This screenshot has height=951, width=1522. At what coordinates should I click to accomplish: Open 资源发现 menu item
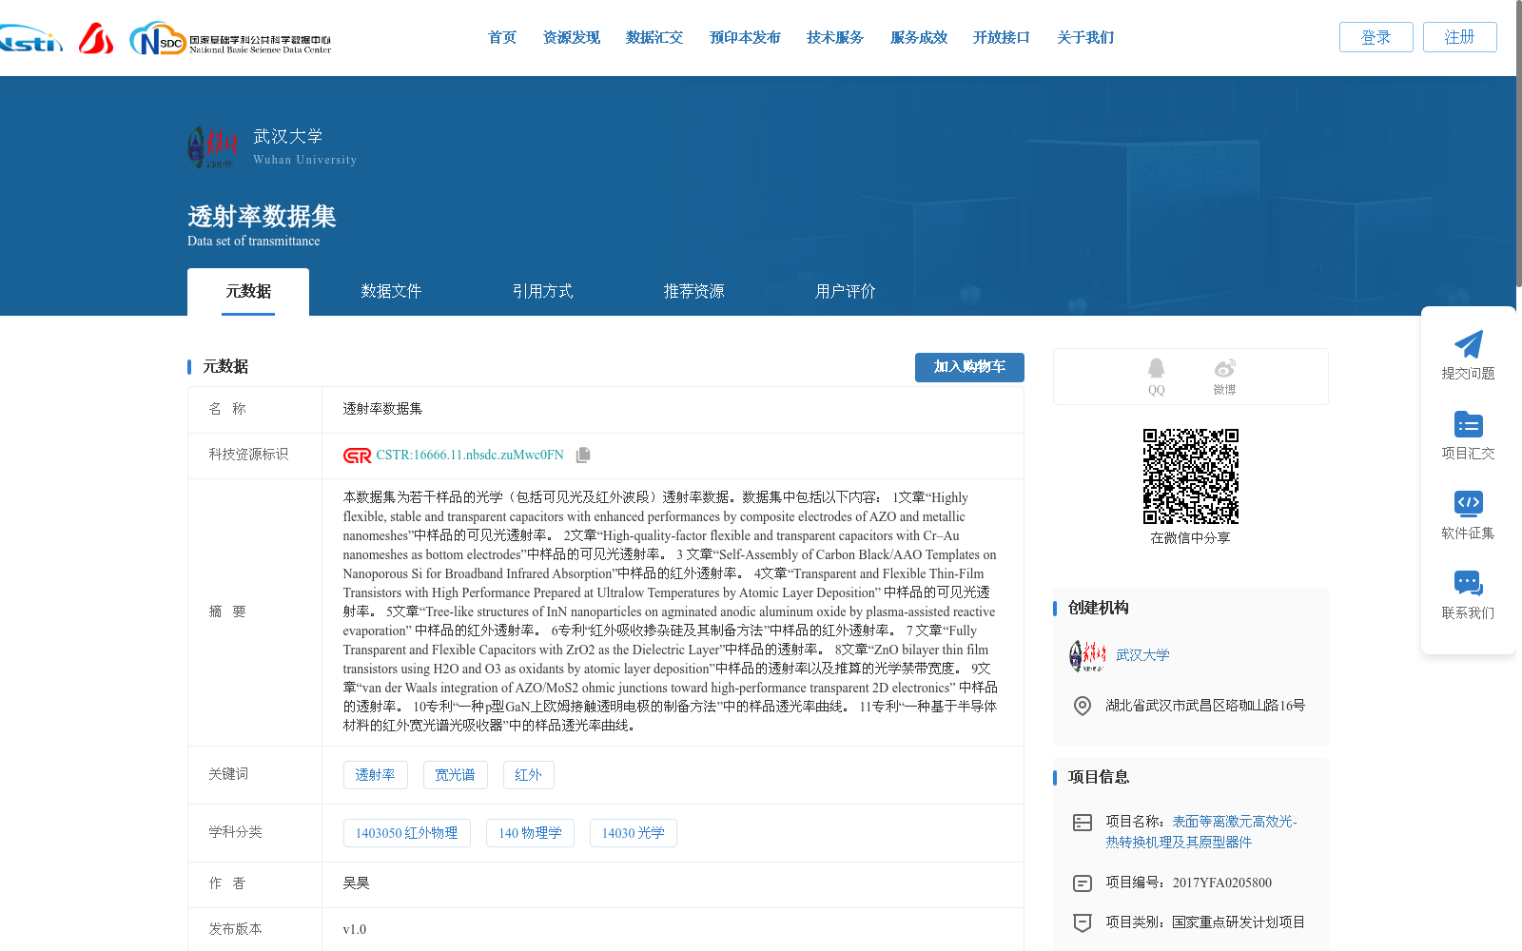click(572, 38)
